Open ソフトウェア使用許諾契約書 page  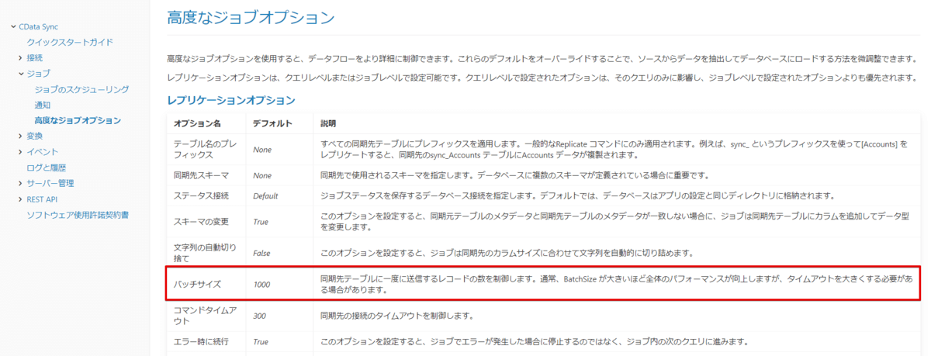click(78, 215)
